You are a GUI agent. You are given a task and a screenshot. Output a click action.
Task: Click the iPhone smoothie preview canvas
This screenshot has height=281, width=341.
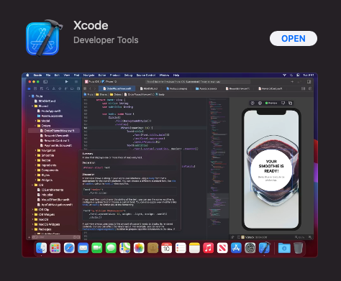point(271,169)
